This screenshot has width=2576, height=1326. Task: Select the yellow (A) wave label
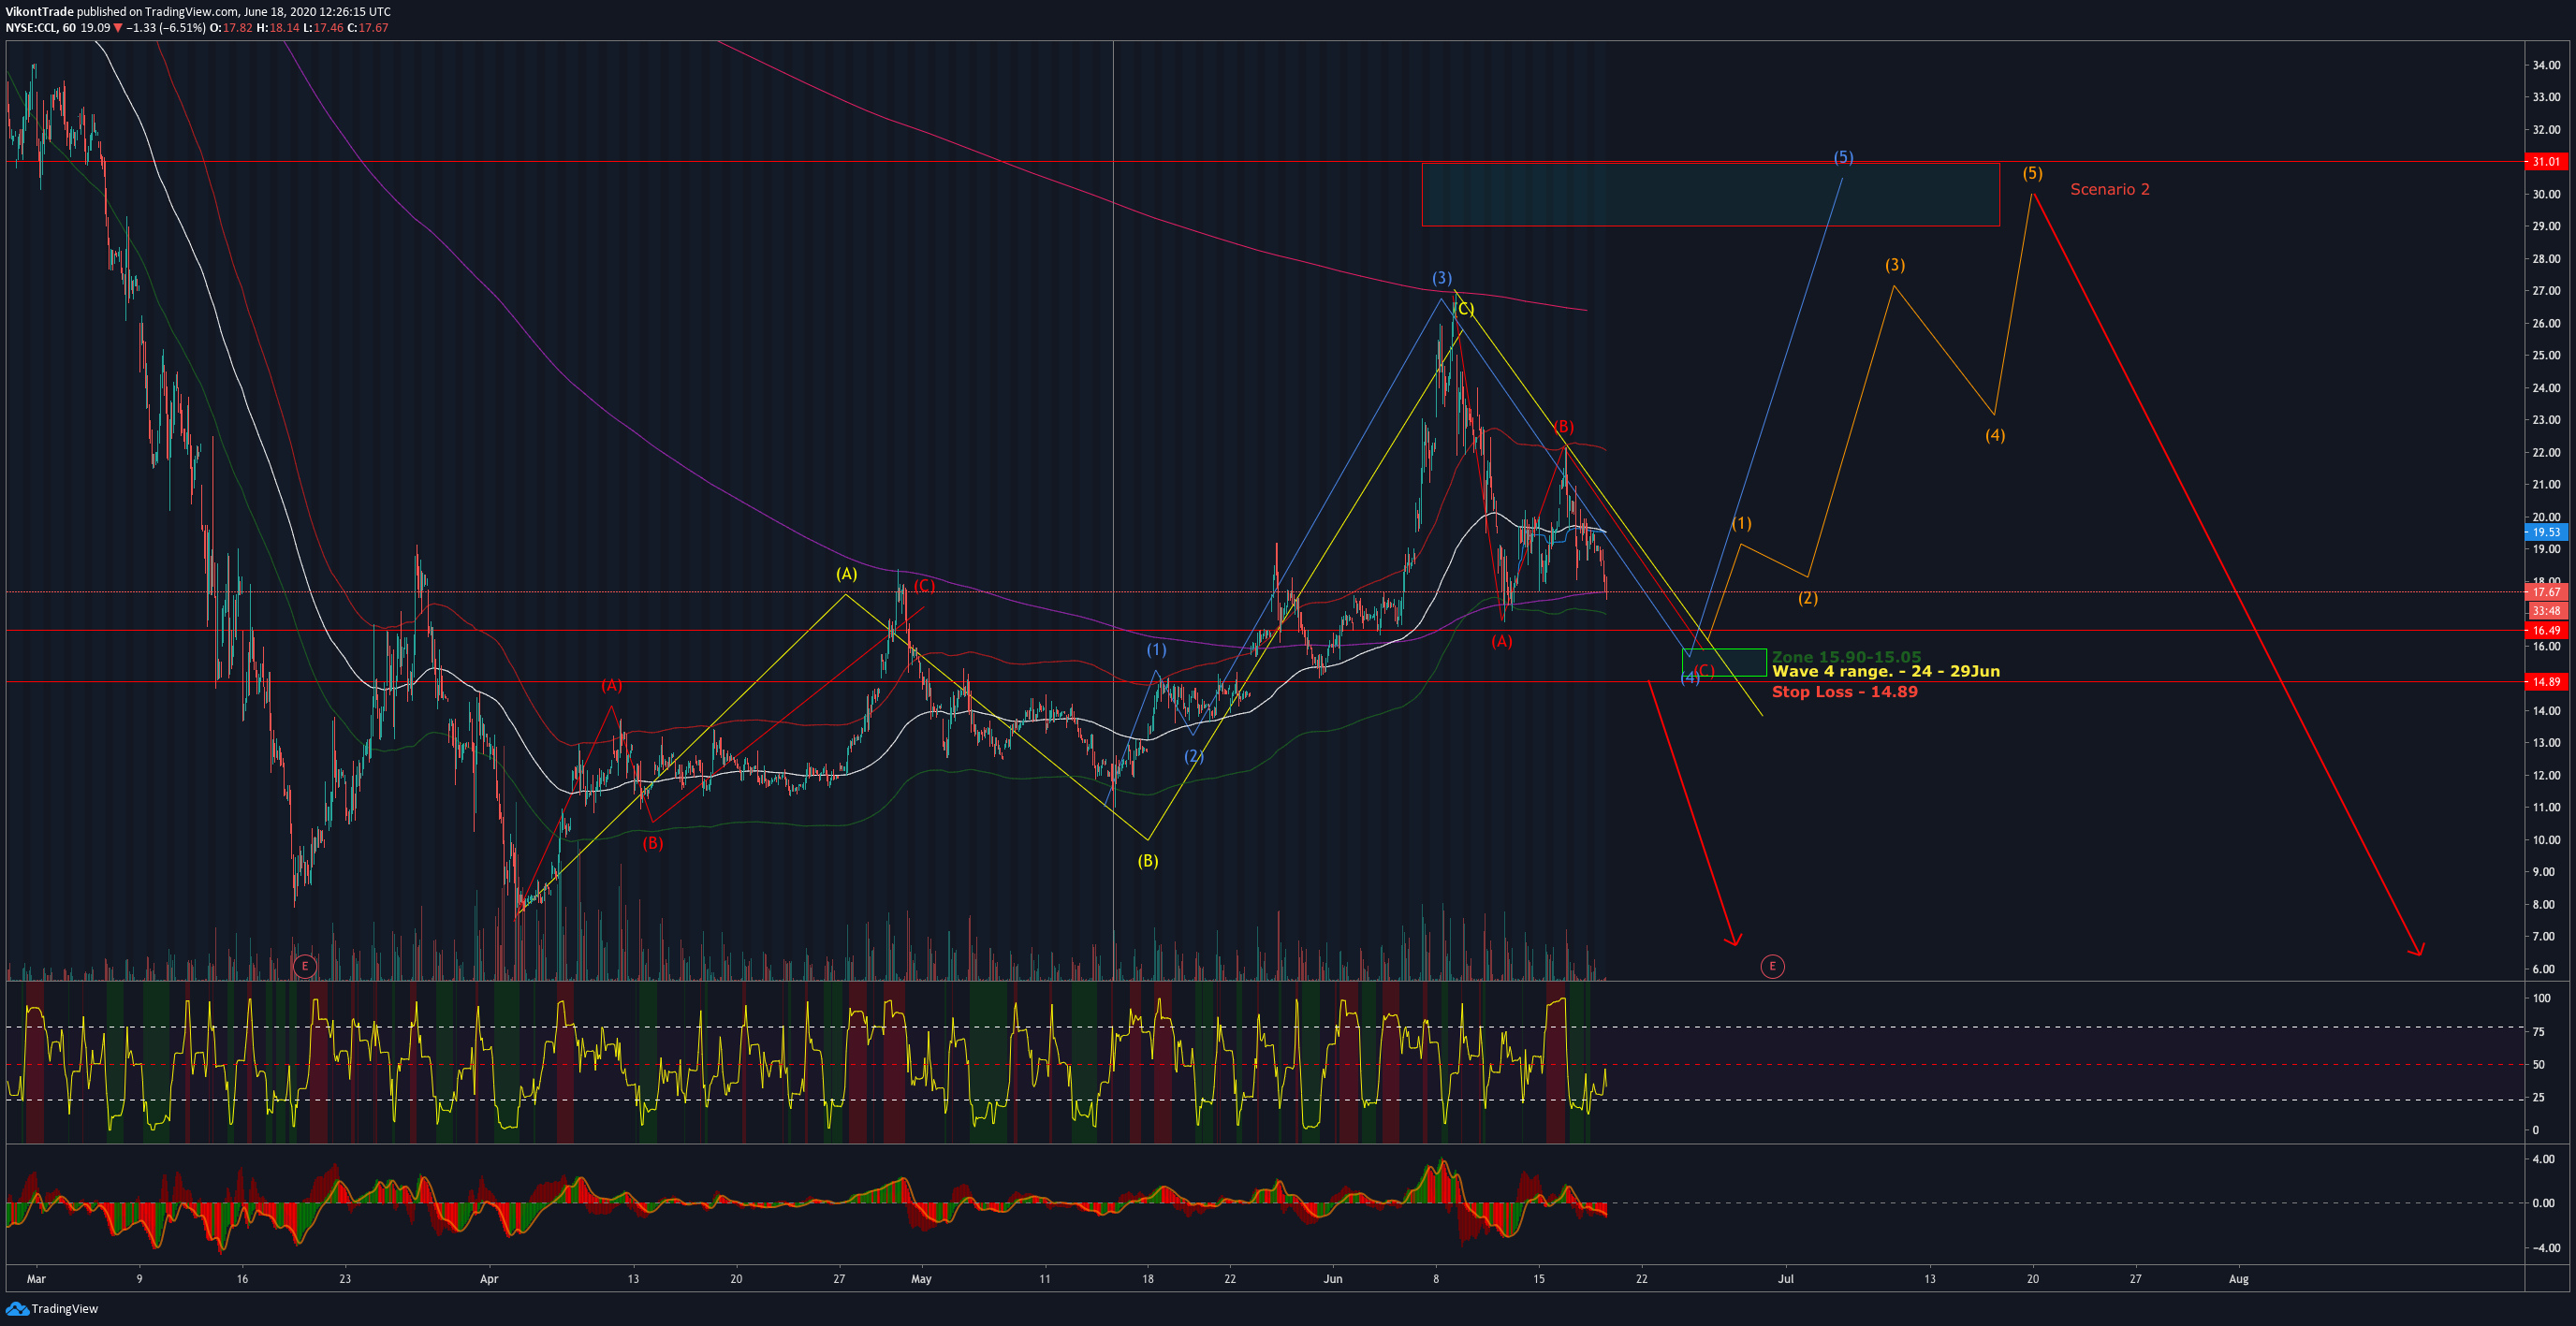click(x=846, y=574)
